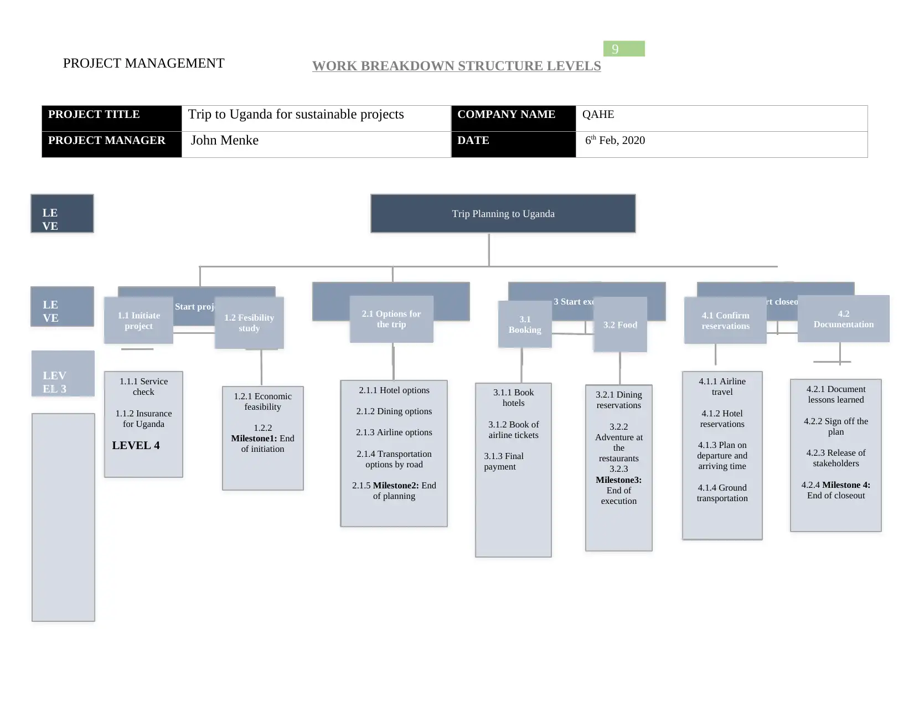Click the 'COMPANY NAME' table cell

click(x=514, y=118)
